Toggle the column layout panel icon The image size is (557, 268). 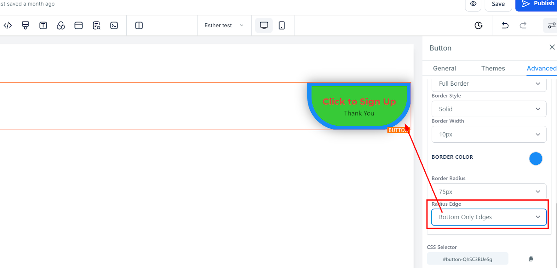[139, 25]
